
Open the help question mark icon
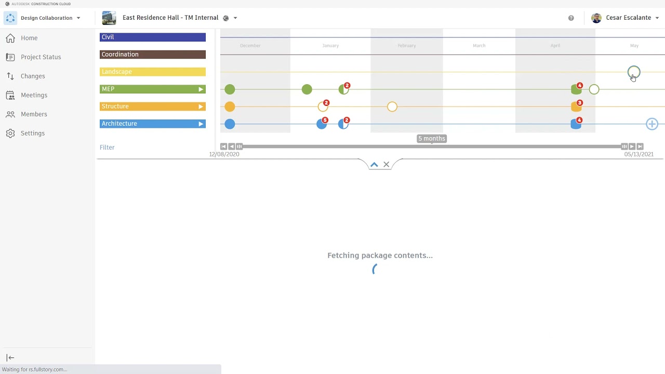571,18
